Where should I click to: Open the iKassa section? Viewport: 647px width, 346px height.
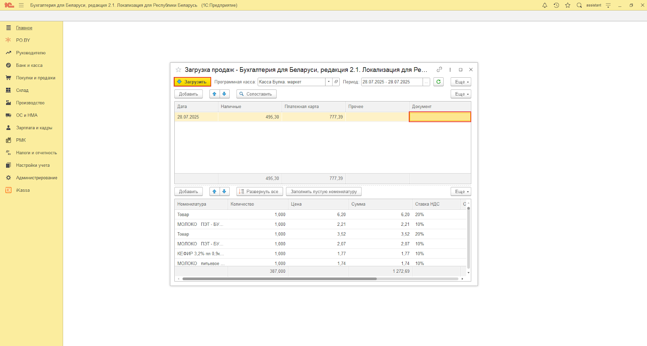coord(23,190)
